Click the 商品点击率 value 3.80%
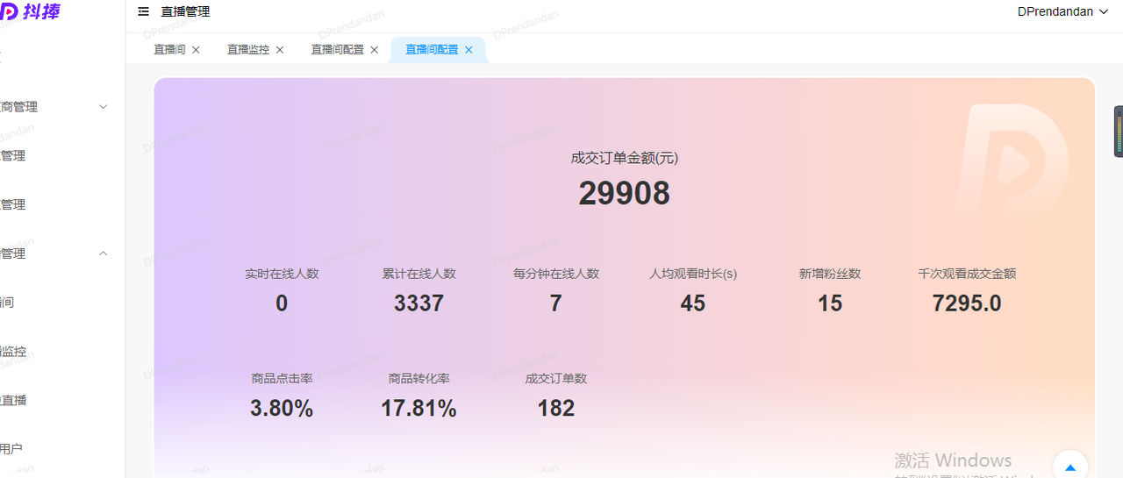This screenshot has width=1123, height=478. (x=282, y=409)
